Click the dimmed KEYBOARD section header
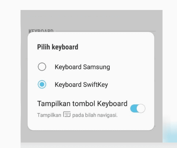 tap(41, 31)
